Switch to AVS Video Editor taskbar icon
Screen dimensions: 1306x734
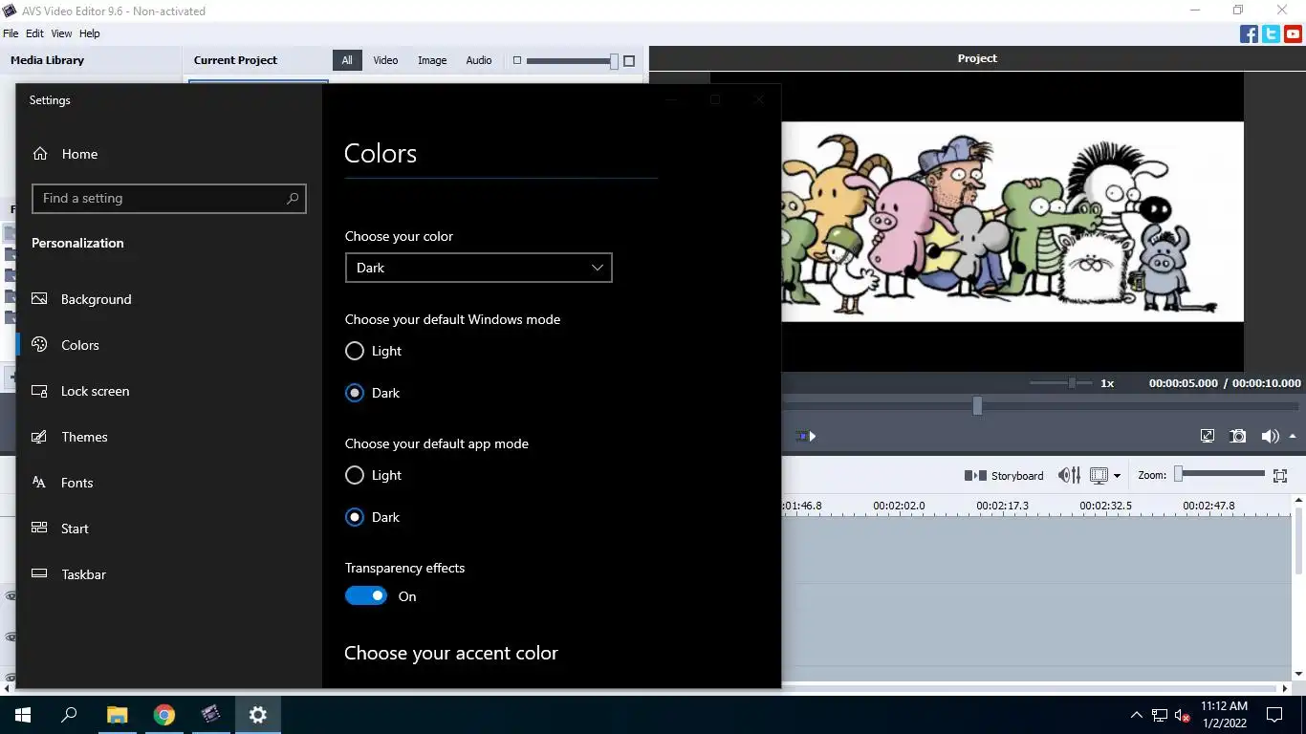211,714
